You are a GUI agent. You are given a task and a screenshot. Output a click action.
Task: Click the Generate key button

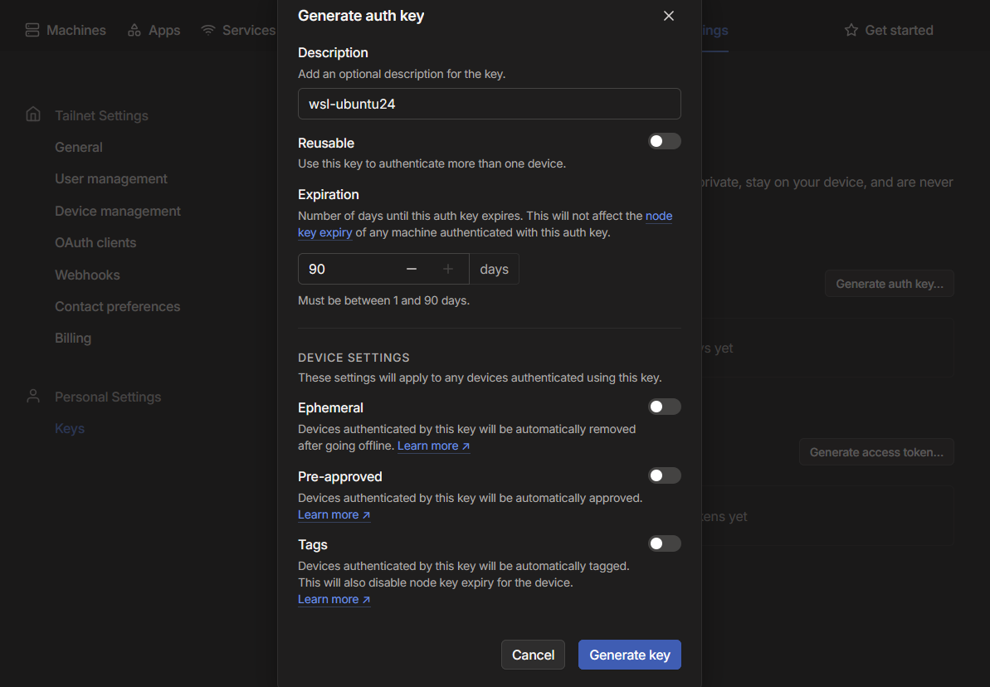coord(630,655)
